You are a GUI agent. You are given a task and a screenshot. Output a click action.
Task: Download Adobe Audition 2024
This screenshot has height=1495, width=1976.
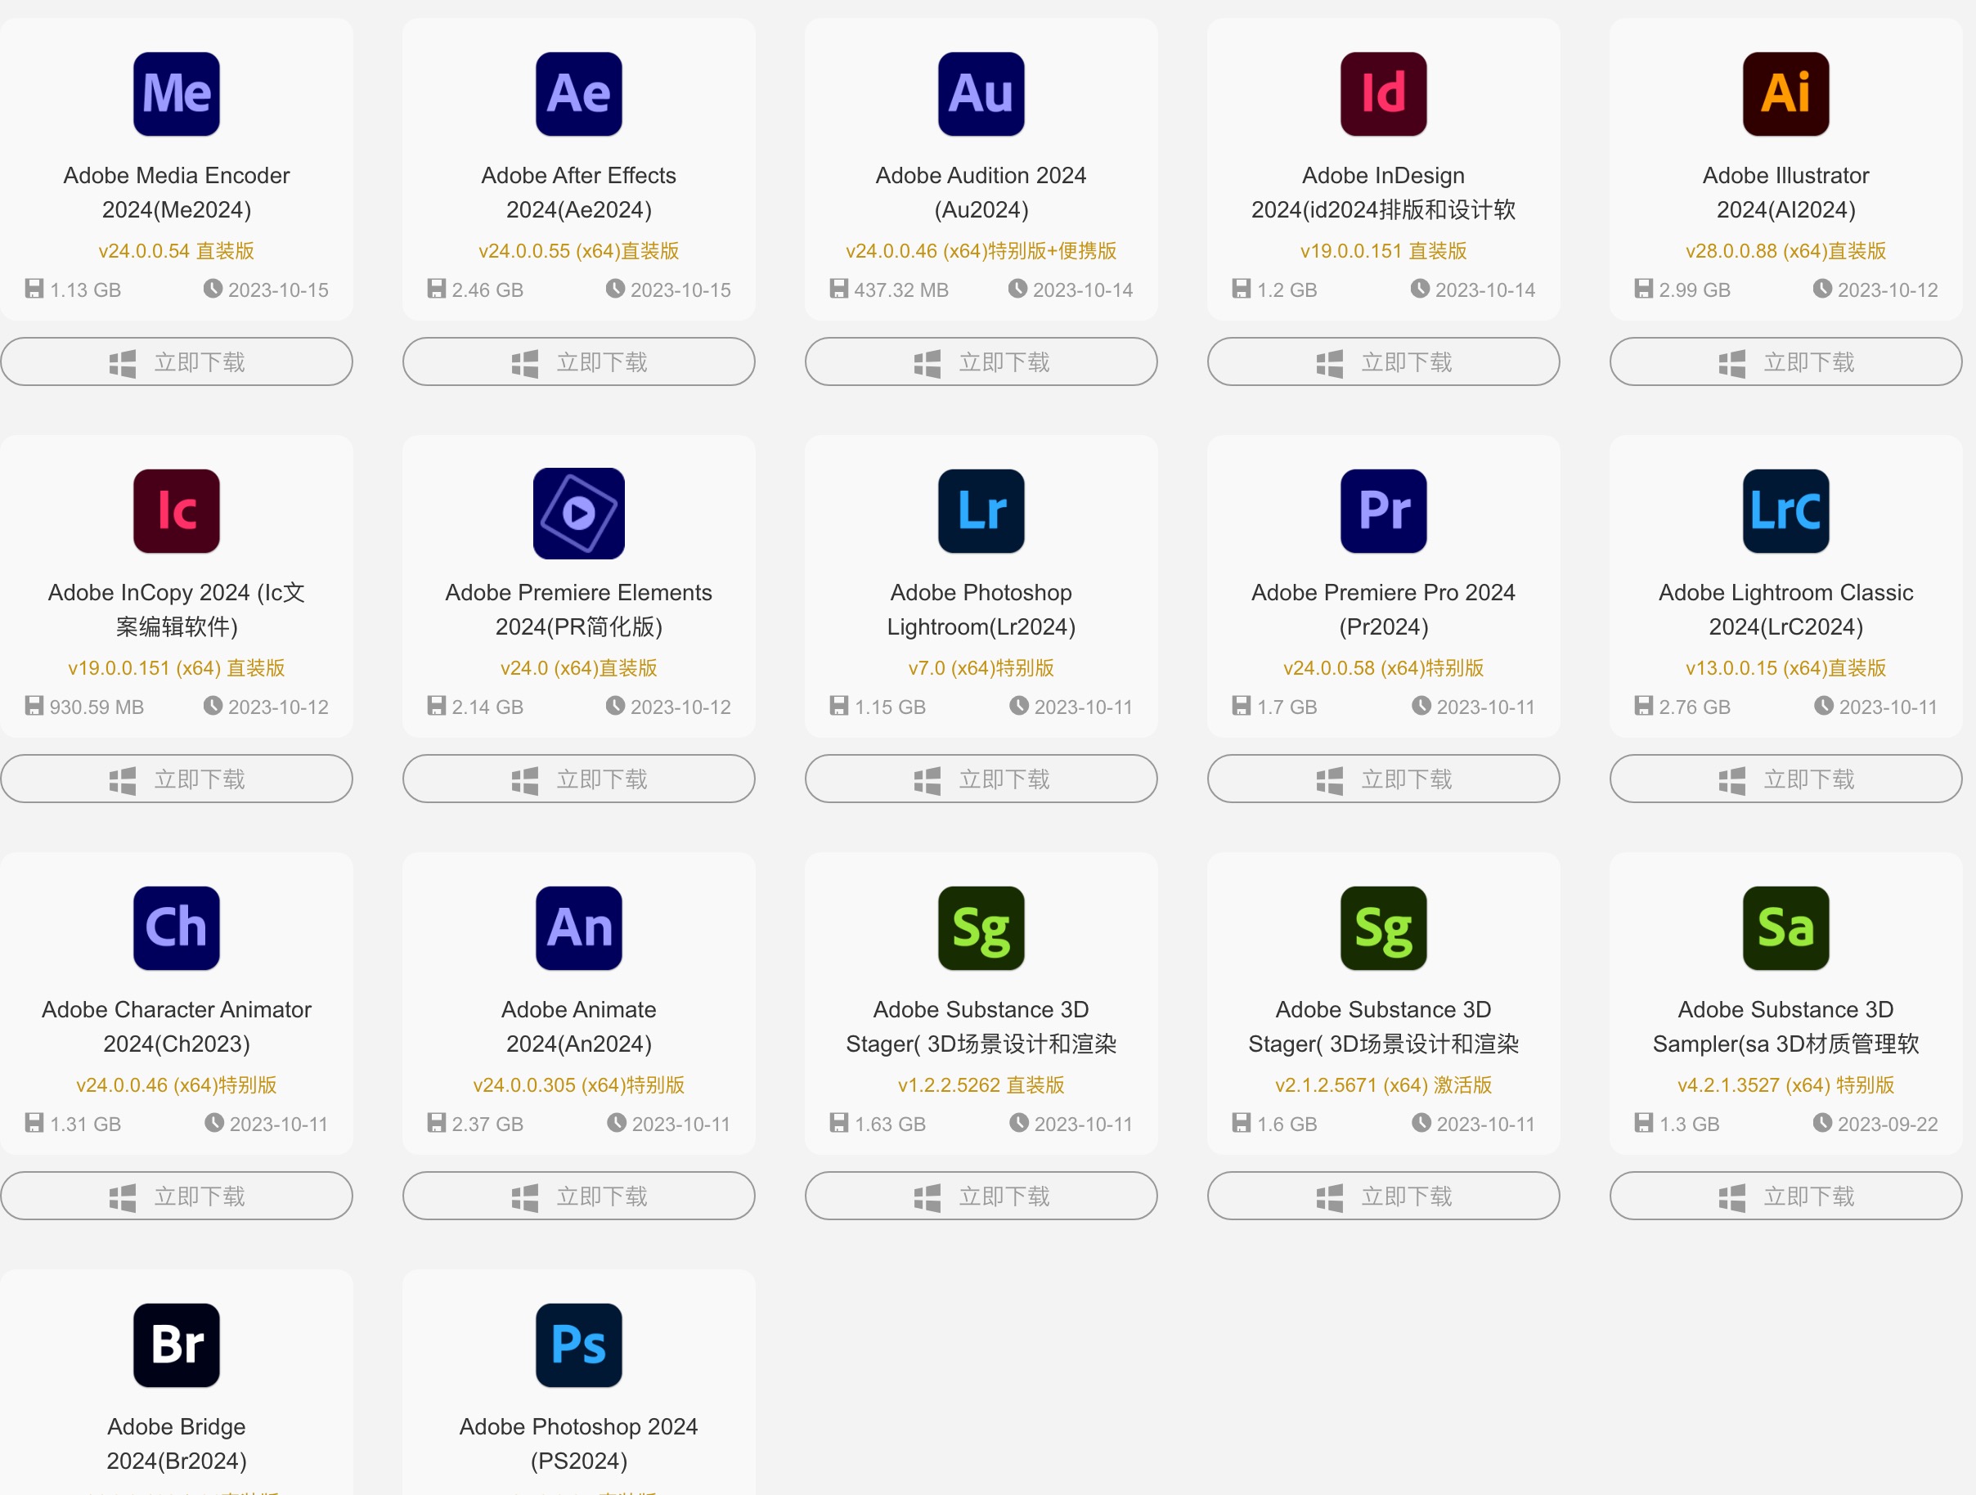click(981, 361)
